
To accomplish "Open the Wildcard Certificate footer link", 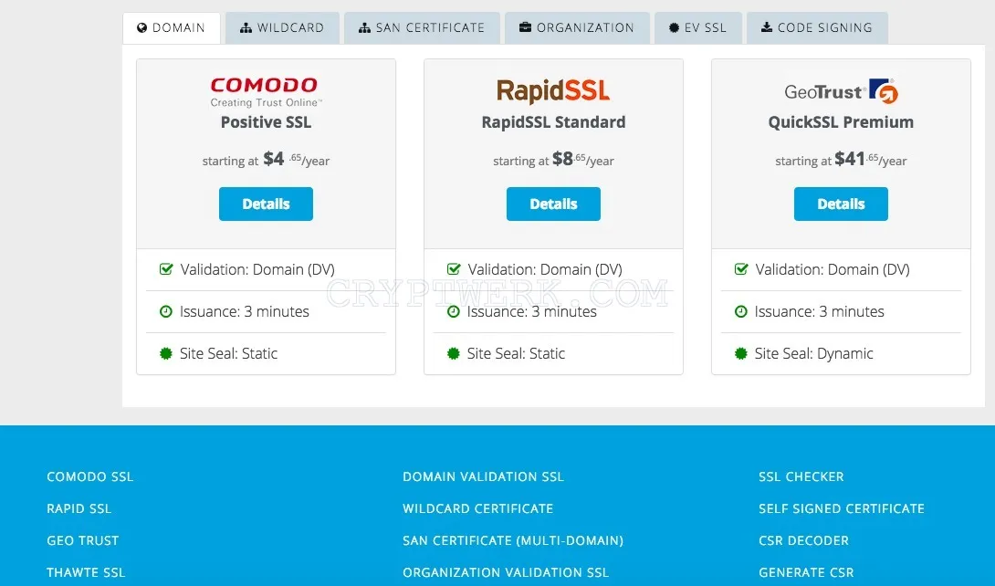I will [477, 508].
